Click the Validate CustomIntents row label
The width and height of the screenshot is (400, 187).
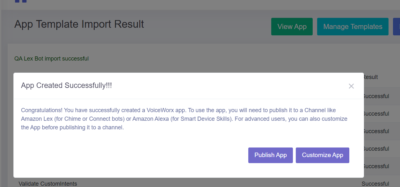[48, 183]
